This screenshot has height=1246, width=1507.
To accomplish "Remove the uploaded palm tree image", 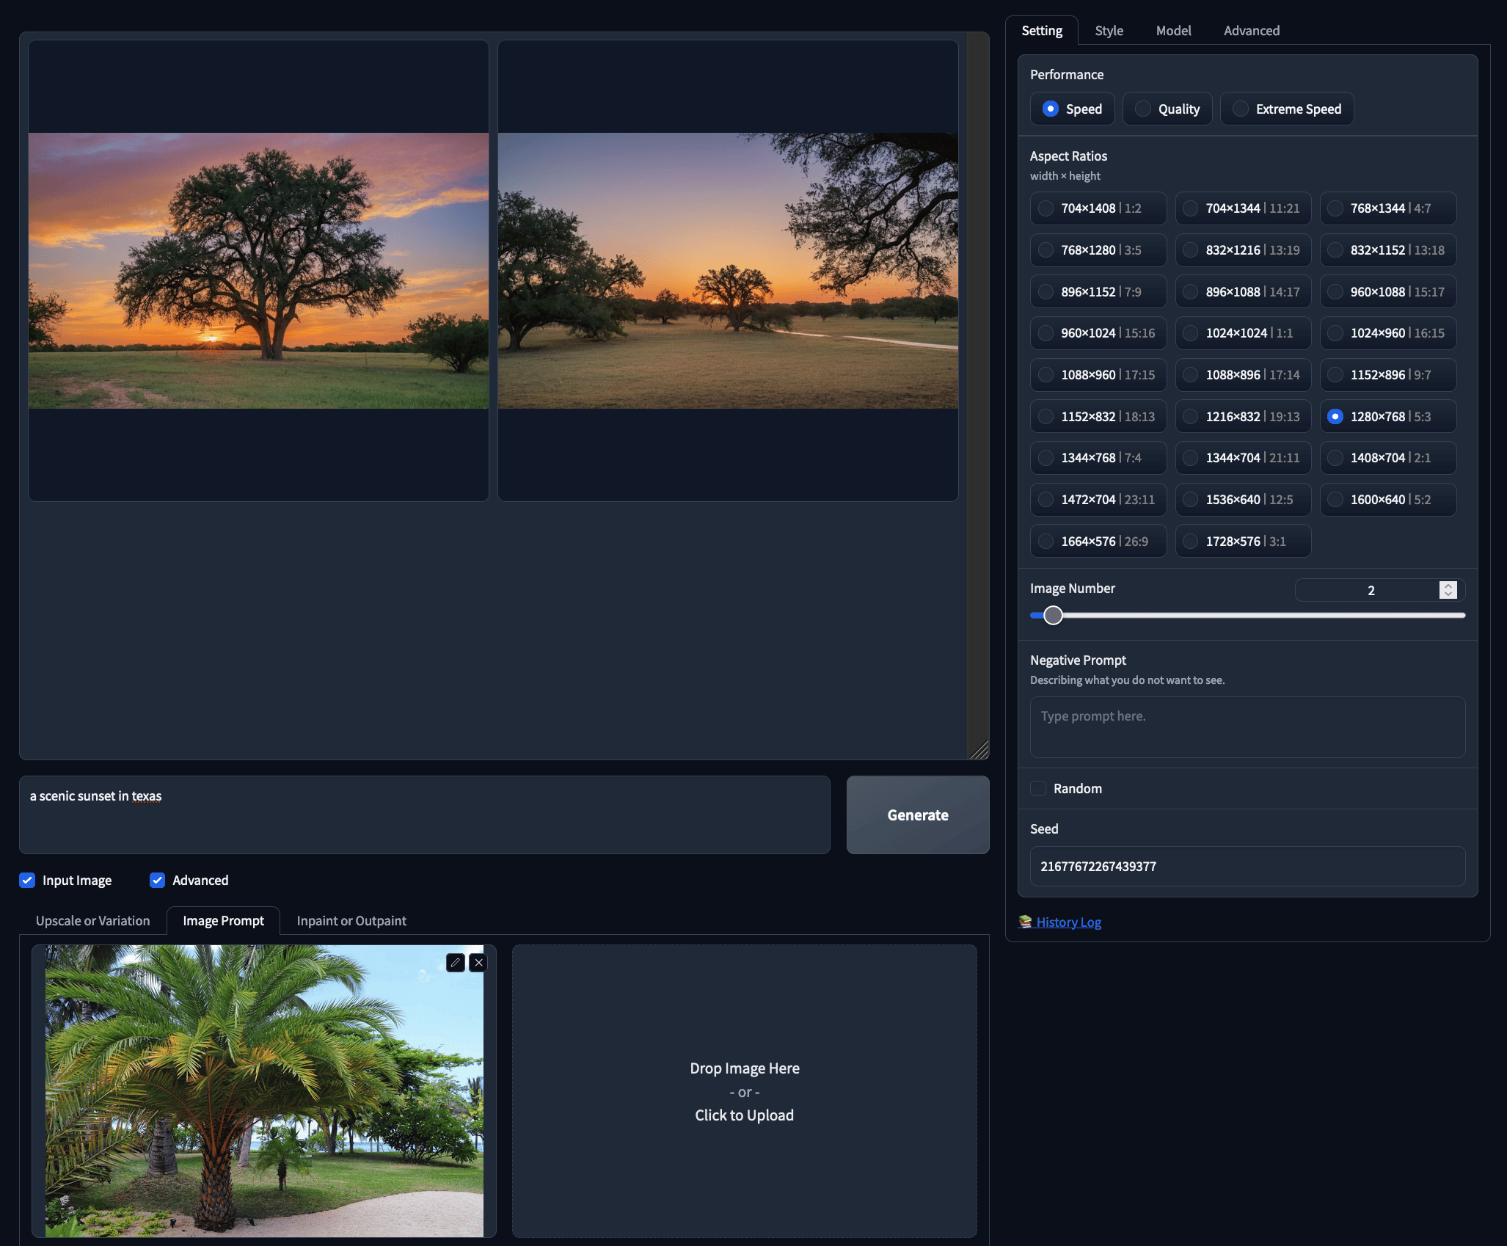I will coord(478,962).
